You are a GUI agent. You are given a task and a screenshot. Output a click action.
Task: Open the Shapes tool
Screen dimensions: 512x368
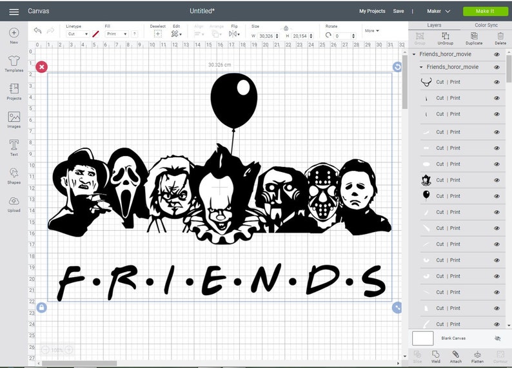coord(14,173)
